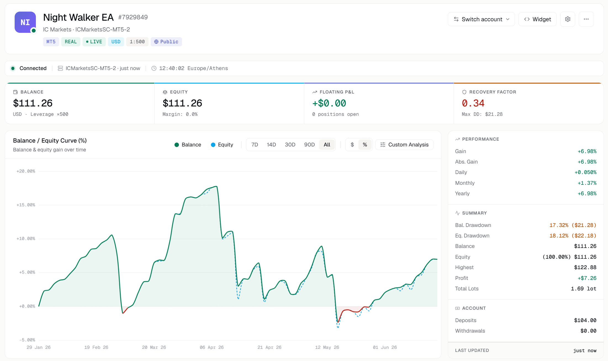Open the Widget embed button
608x361 pixels.
pyautogui.click(x=537, y=19)
